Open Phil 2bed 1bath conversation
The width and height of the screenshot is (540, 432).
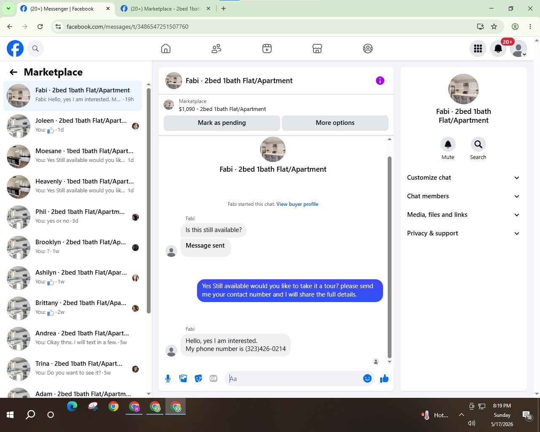point(73,217)
